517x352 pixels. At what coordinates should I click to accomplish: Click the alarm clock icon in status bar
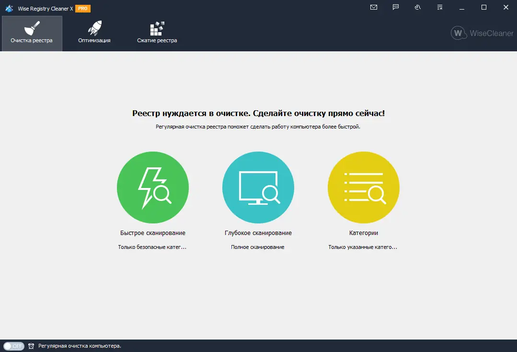(31, 346)
